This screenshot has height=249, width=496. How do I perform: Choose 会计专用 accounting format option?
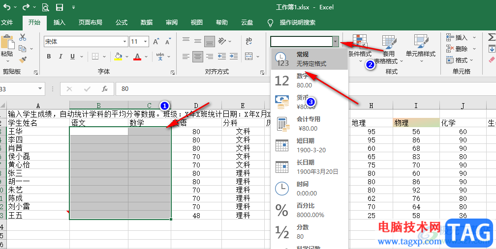coord(310,124)
